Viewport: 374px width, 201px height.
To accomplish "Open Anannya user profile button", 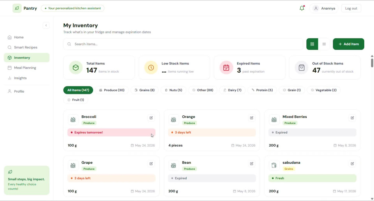I will [324, 8].
